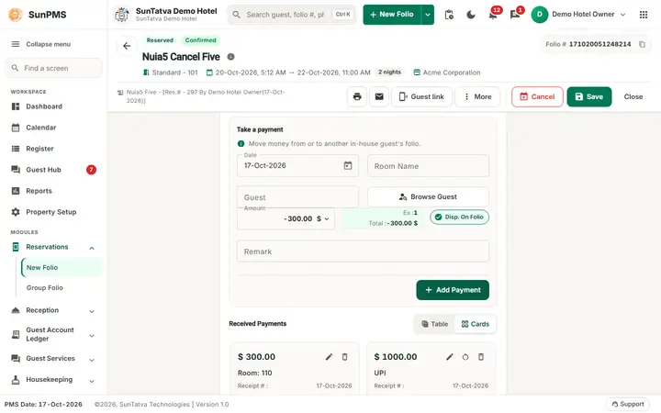This screenshot has width=661, height=413.
Task: Delete the $ 1000.00 payment card
Action: click(480, 357)
